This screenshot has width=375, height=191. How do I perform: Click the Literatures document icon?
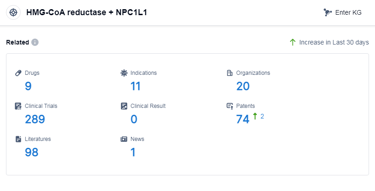18,139
